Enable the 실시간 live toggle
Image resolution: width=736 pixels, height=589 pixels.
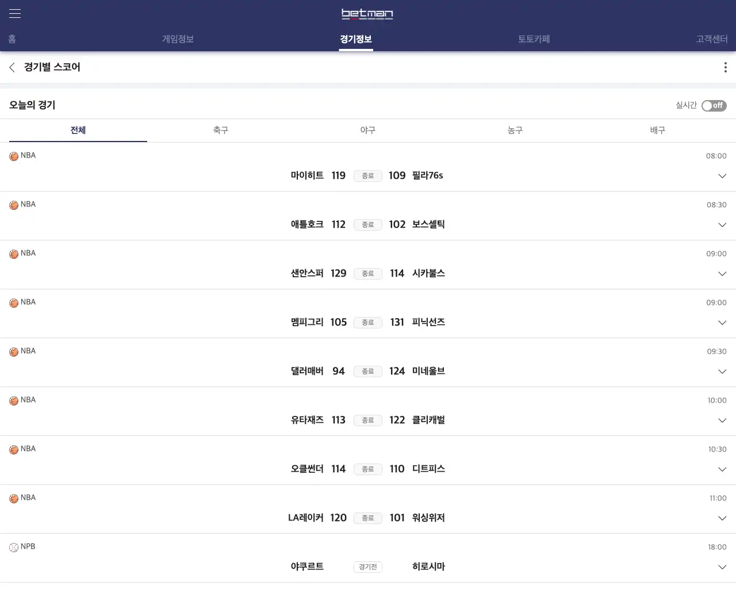[714, 106]
